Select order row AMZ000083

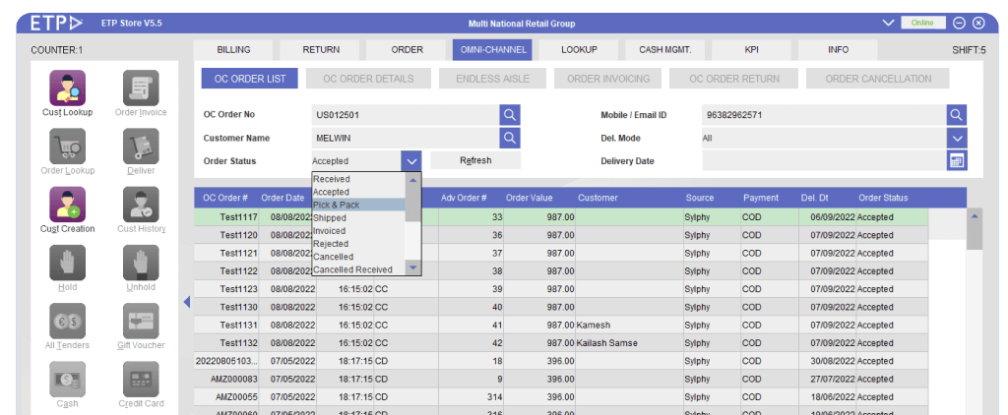coord(561,379)
